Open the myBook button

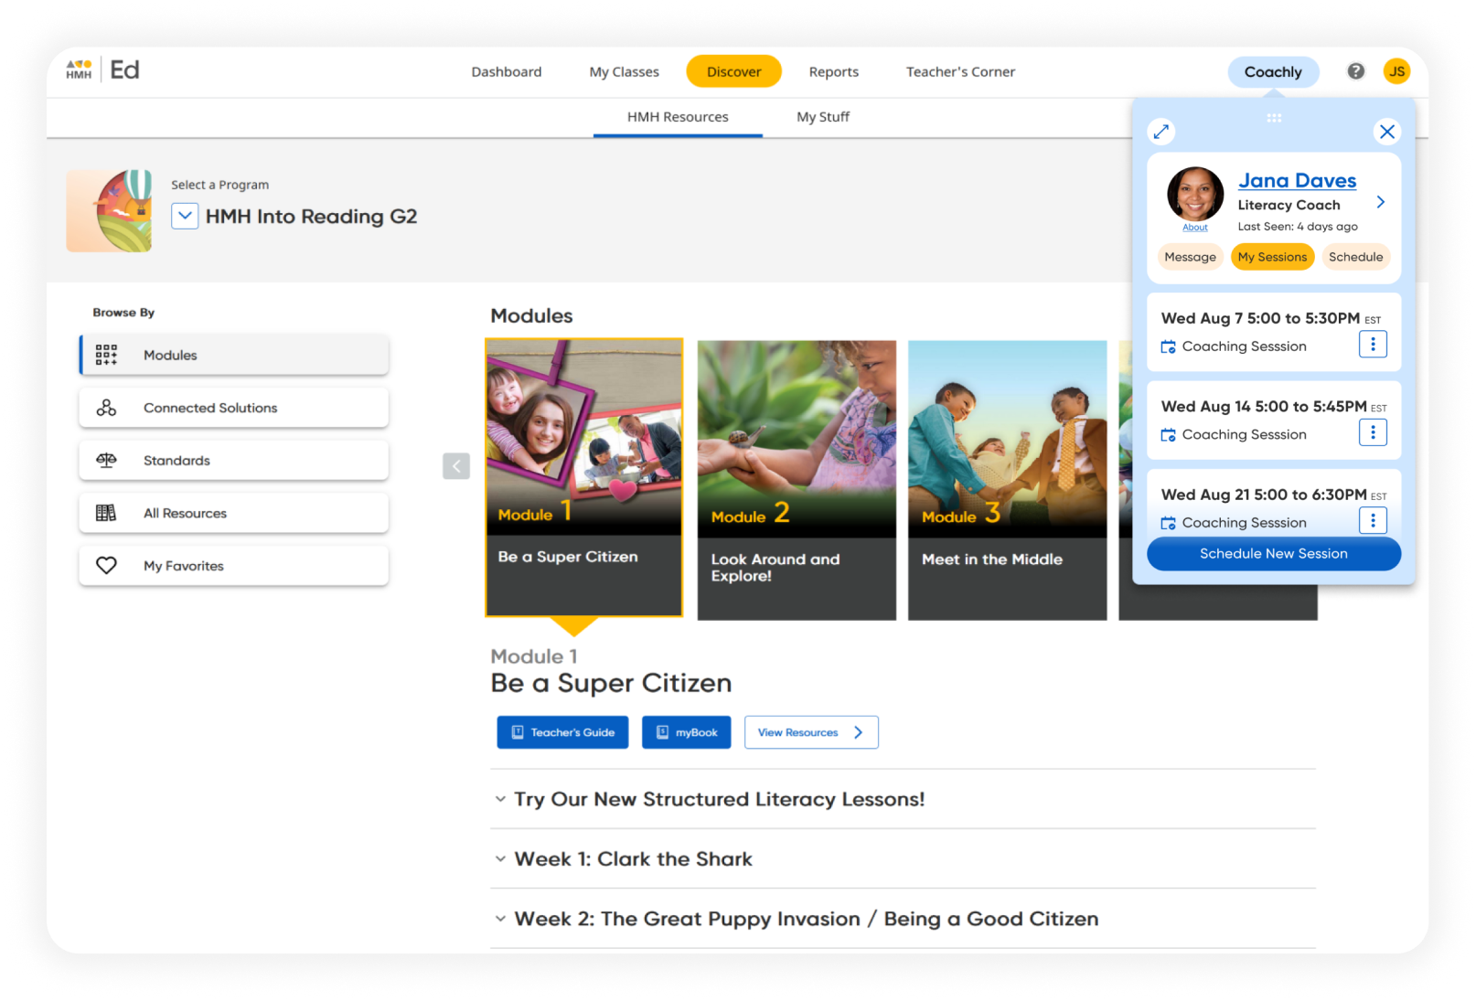(x=687, y=732)
